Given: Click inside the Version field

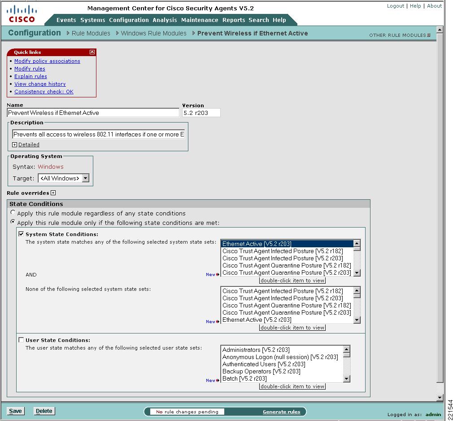Looking at the screenshot, I should [201, 113].
